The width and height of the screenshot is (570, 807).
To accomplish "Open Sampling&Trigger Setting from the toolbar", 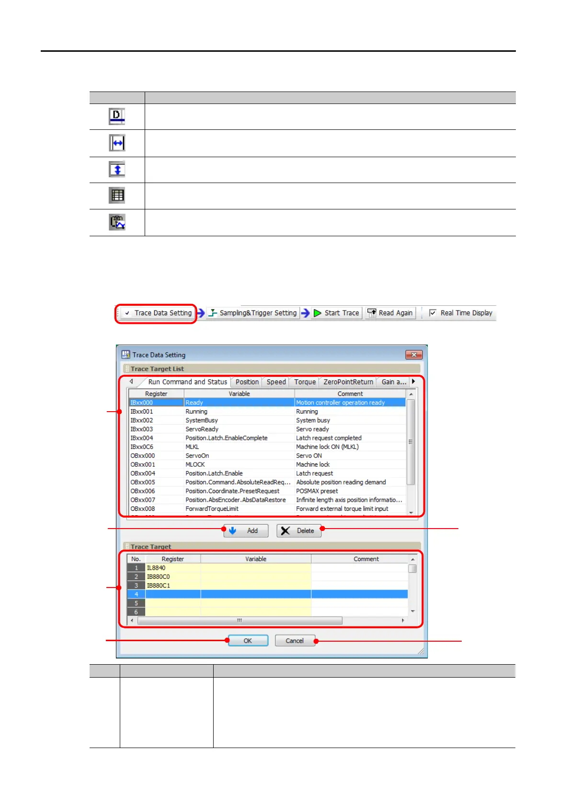I will [x=253, y=313].
